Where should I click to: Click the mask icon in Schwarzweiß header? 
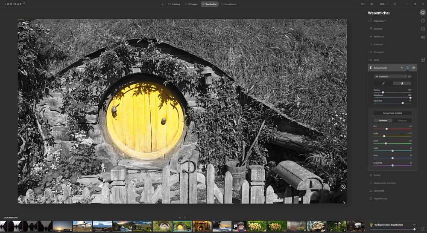click(408, 68)
